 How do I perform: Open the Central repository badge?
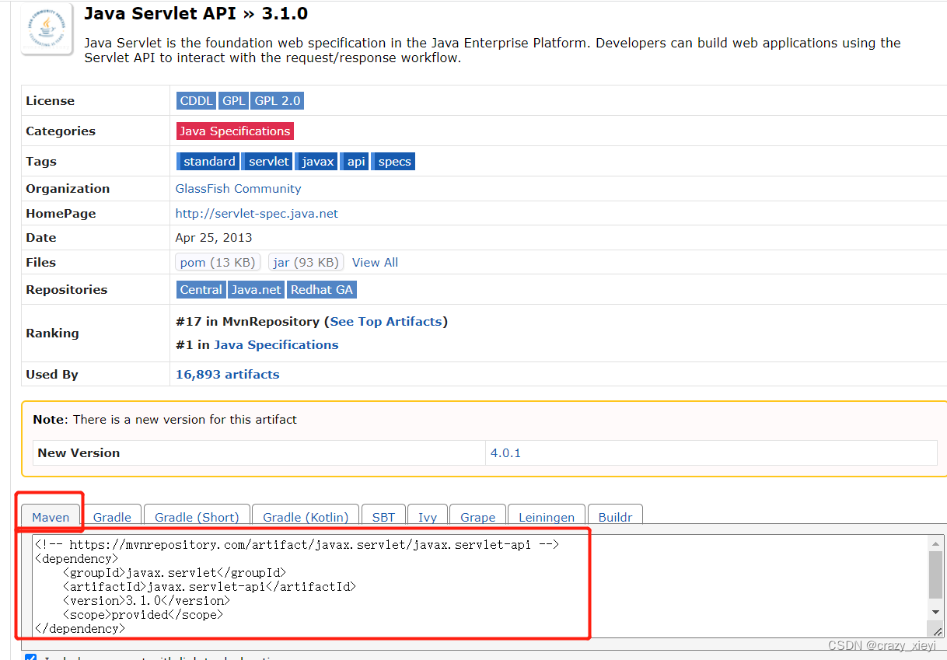(x=201, y=289)
